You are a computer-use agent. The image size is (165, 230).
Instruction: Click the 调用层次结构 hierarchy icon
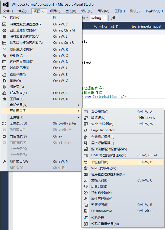click(x=4, y=50)
